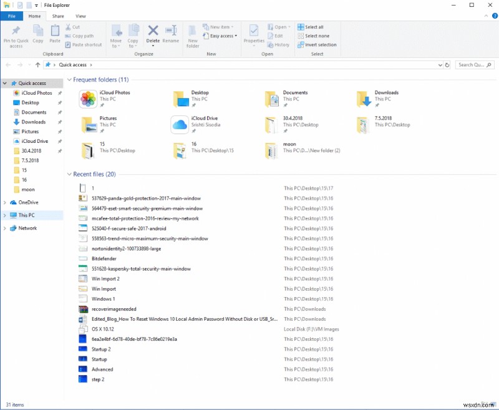Unpin iCloud Drive from Quick access

[61, 141]
